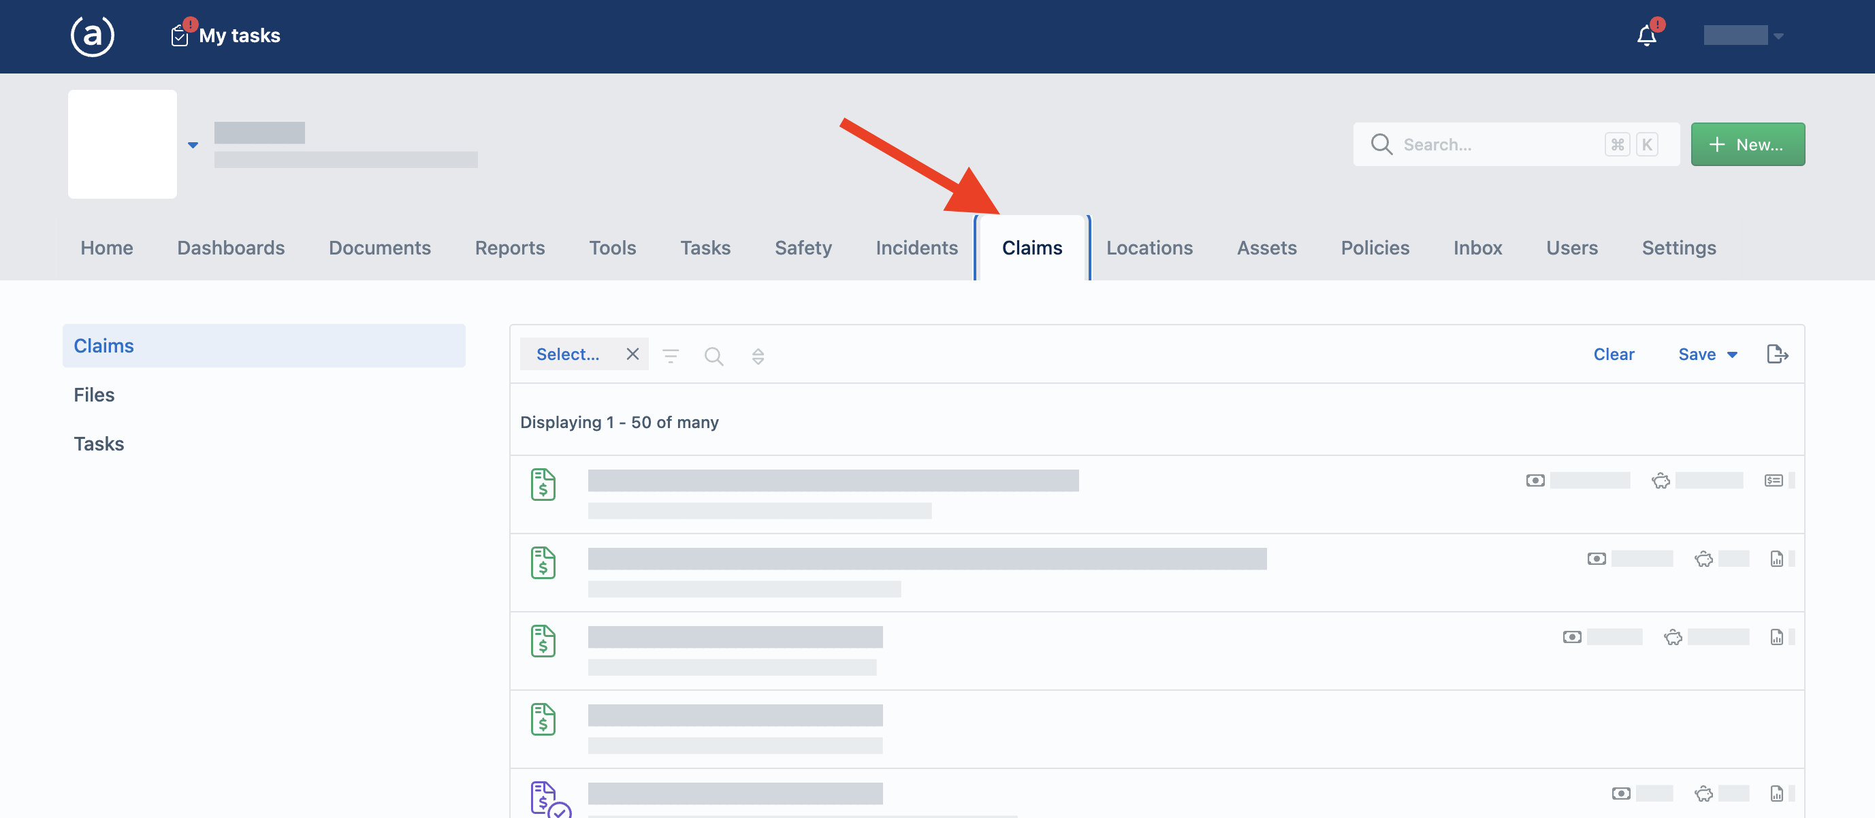This screenshot has width=1875, height=818.
Task: Click the app logo in the header
Action: click(92, 35)
